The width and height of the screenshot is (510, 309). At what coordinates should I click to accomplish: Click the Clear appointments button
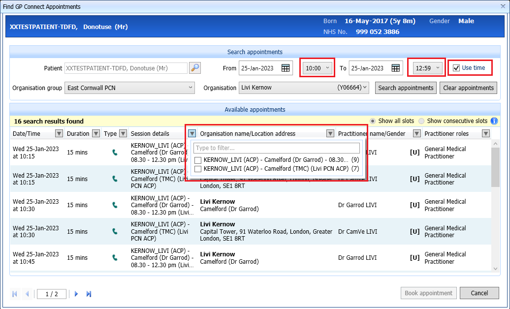click(468, 88)
